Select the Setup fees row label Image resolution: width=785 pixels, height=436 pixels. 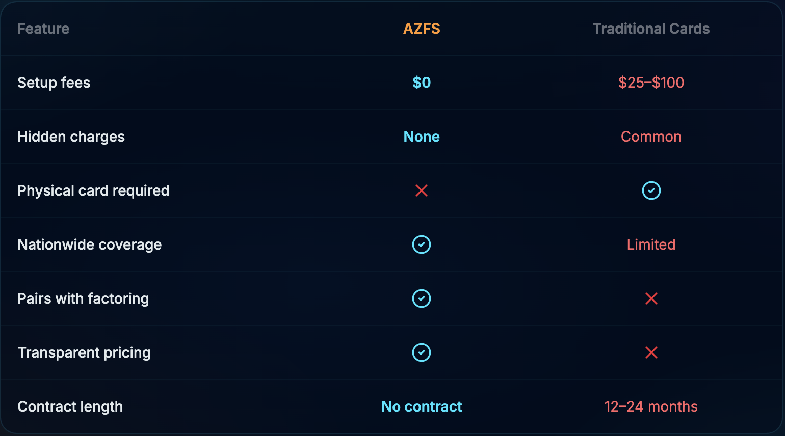[x=54, y=83]
